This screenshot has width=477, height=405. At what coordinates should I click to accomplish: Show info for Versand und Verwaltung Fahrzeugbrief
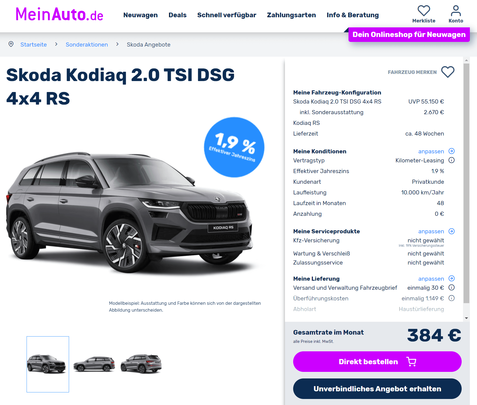(x=452, y=288)
